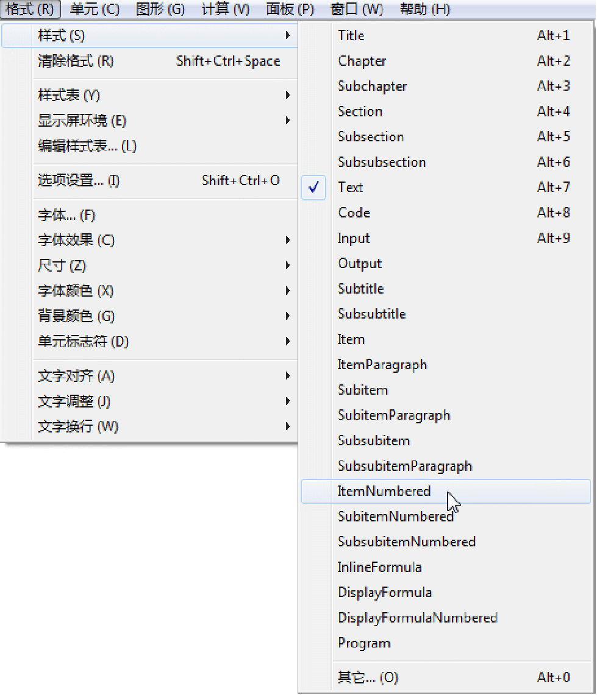
Task: Open the 格式 (R) menu
Action: [30, 9]
